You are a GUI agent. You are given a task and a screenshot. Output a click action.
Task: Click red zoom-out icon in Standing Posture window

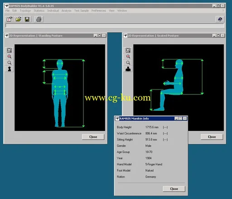pos(10,56)
